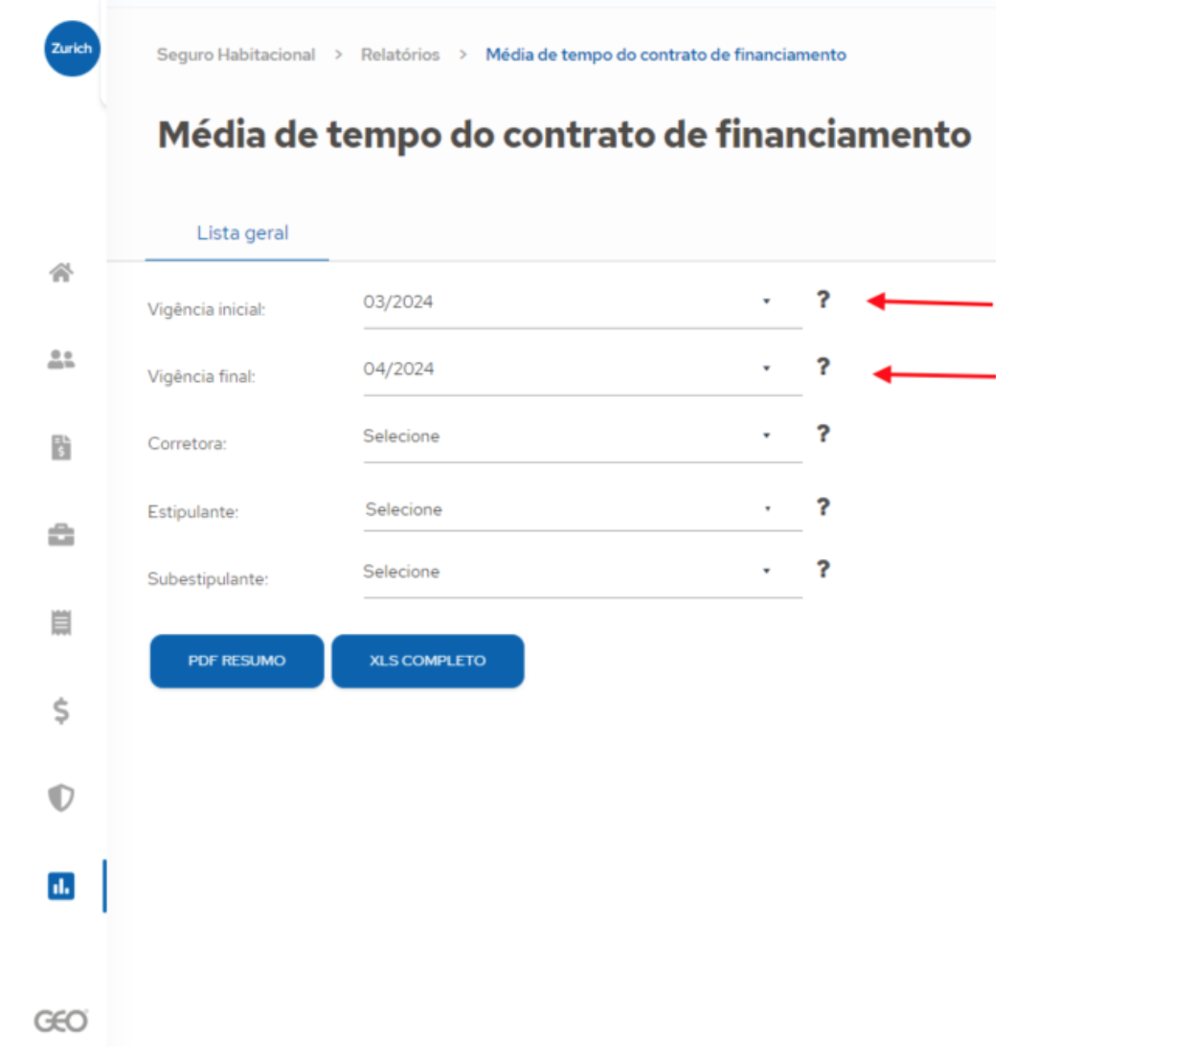Click the Corretora label

tap(188, 443)
